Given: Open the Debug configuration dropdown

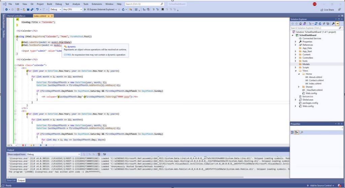Looking at the screenshot, I should 56,9.
